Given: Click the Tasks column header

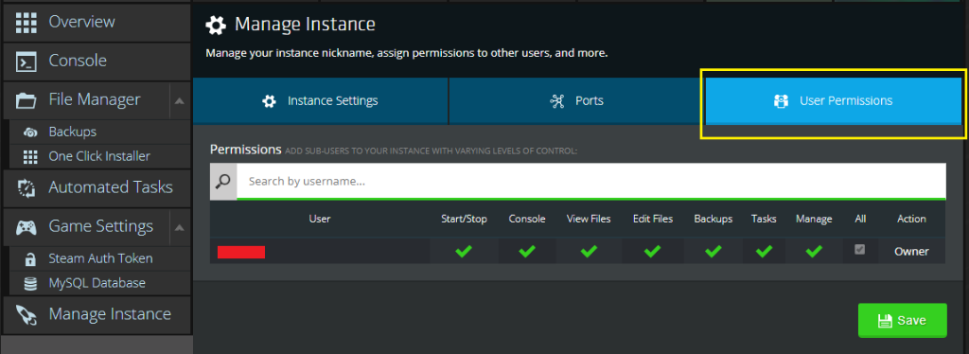Looking at the screenshot, I should pyautogui.click(x=764, y=219).
